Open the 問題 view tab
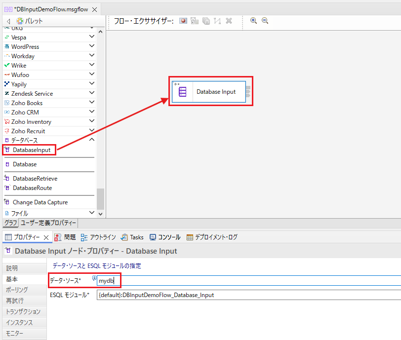 click(65, 237)
